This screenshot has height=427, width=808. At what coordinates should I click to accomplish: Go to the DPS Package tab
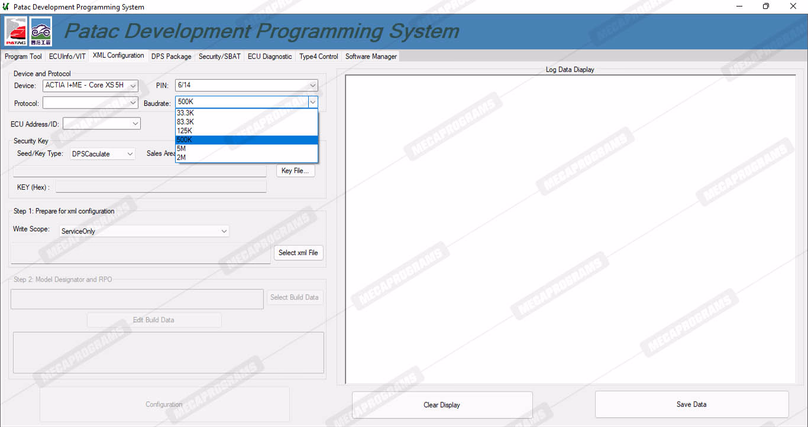(171, 57)
